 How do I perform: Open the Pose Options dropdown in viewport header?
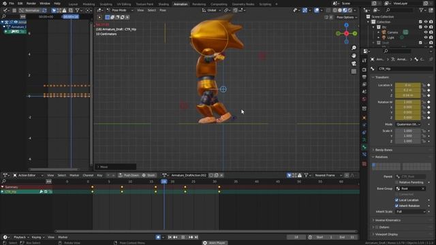tap(346, 17)
